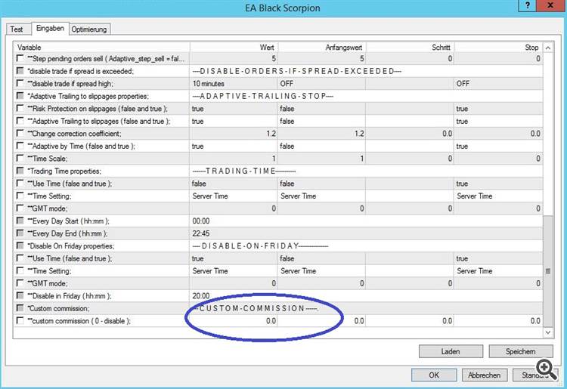Click the help question mark button
Screen dimensions: 567x389
pos(528,5)
